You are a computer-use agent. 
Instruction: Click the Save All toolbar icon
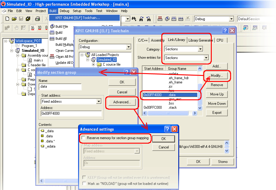pos(28,19)
